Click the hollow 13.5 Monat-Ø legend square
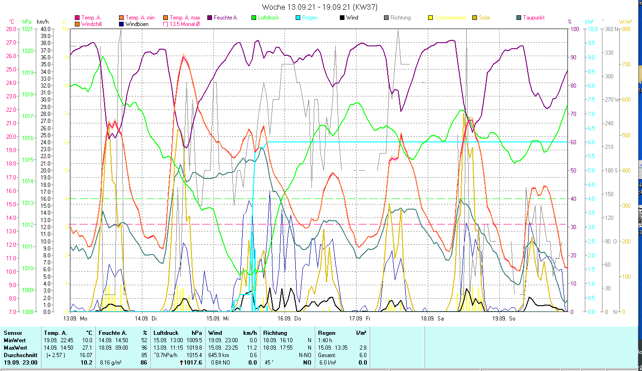The image size is (642, 371). [165, 24]
